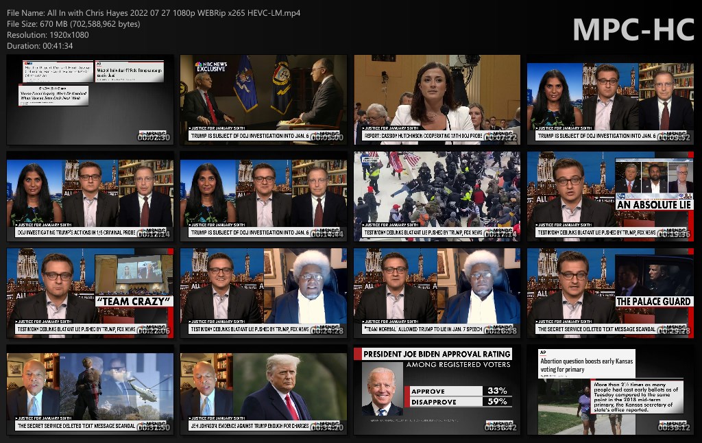Click the 'REPORT: CASSIDY HUTCHINSON COOPERATING' chyron
Viewport: 702px width, 443px height.
tap(423, 136)
